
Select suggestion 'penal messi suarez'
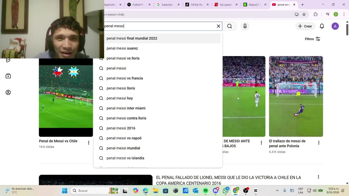(x=158, y=48)
